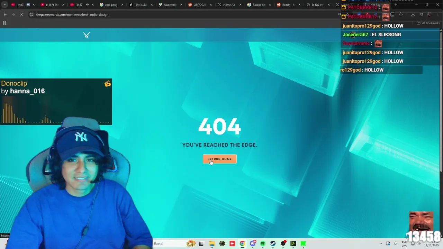Open the extensions puzzle icon

click(x=401, y=15)
